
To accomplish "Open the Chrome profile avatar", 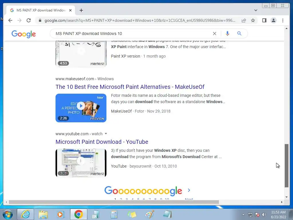I will pos(274,20).
